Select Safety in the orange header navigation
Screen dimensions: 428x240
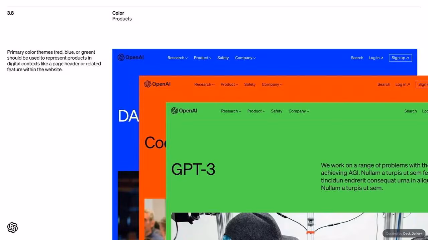click(250, 84)
